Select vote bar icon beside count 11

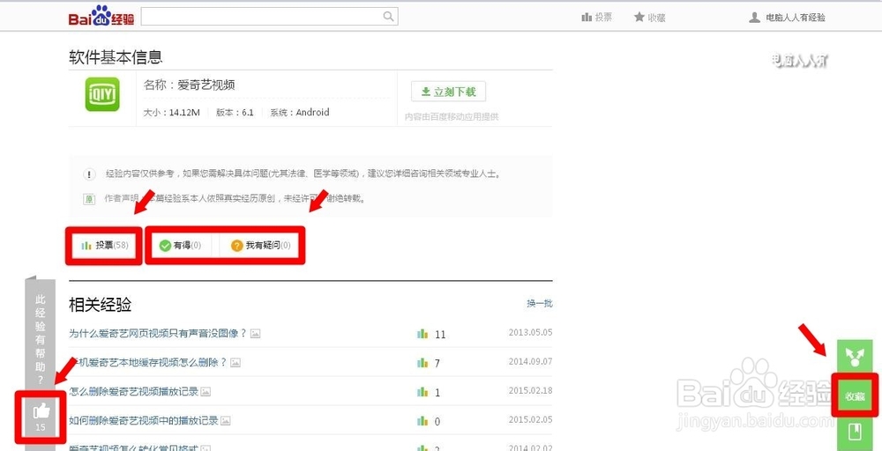pos(422,334)
